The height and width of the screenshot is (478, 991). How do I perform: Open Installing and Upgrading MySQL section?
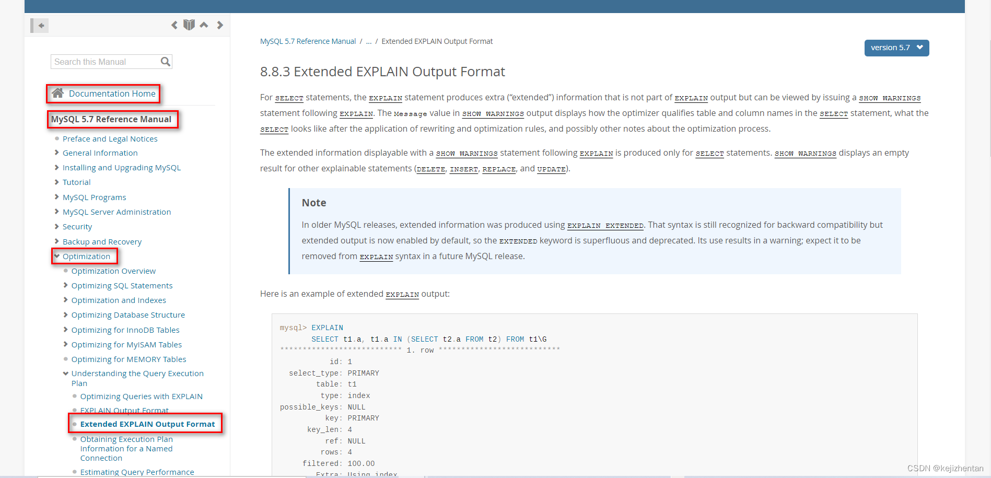[122, 167]
